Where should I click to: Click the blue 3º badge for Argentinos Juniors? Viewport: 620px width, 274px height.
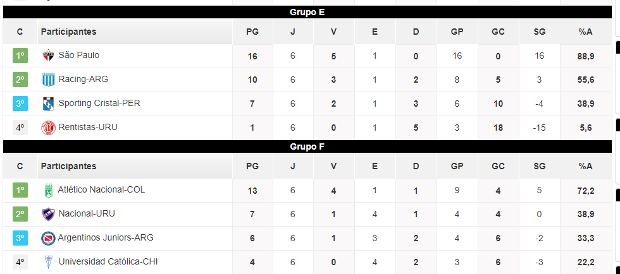click(x=20, y=238)
